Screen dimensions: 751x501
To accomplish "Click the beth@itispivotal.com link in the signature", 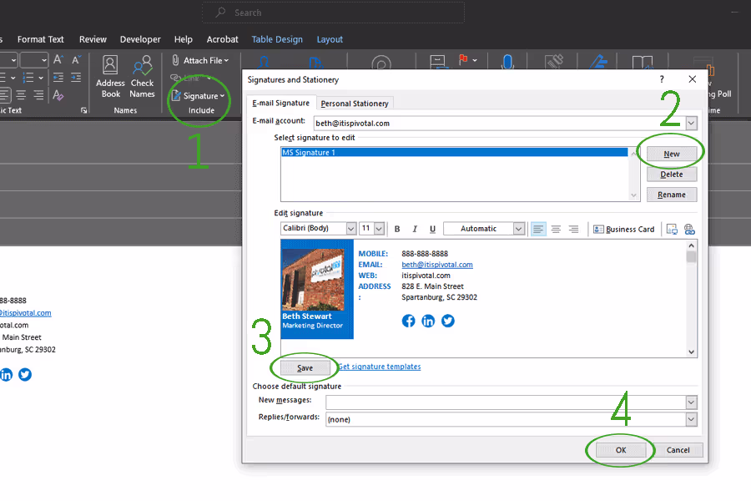I will 436,265.
